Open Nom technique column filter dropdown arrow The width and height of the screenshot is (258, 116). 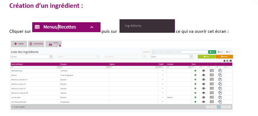58,67
